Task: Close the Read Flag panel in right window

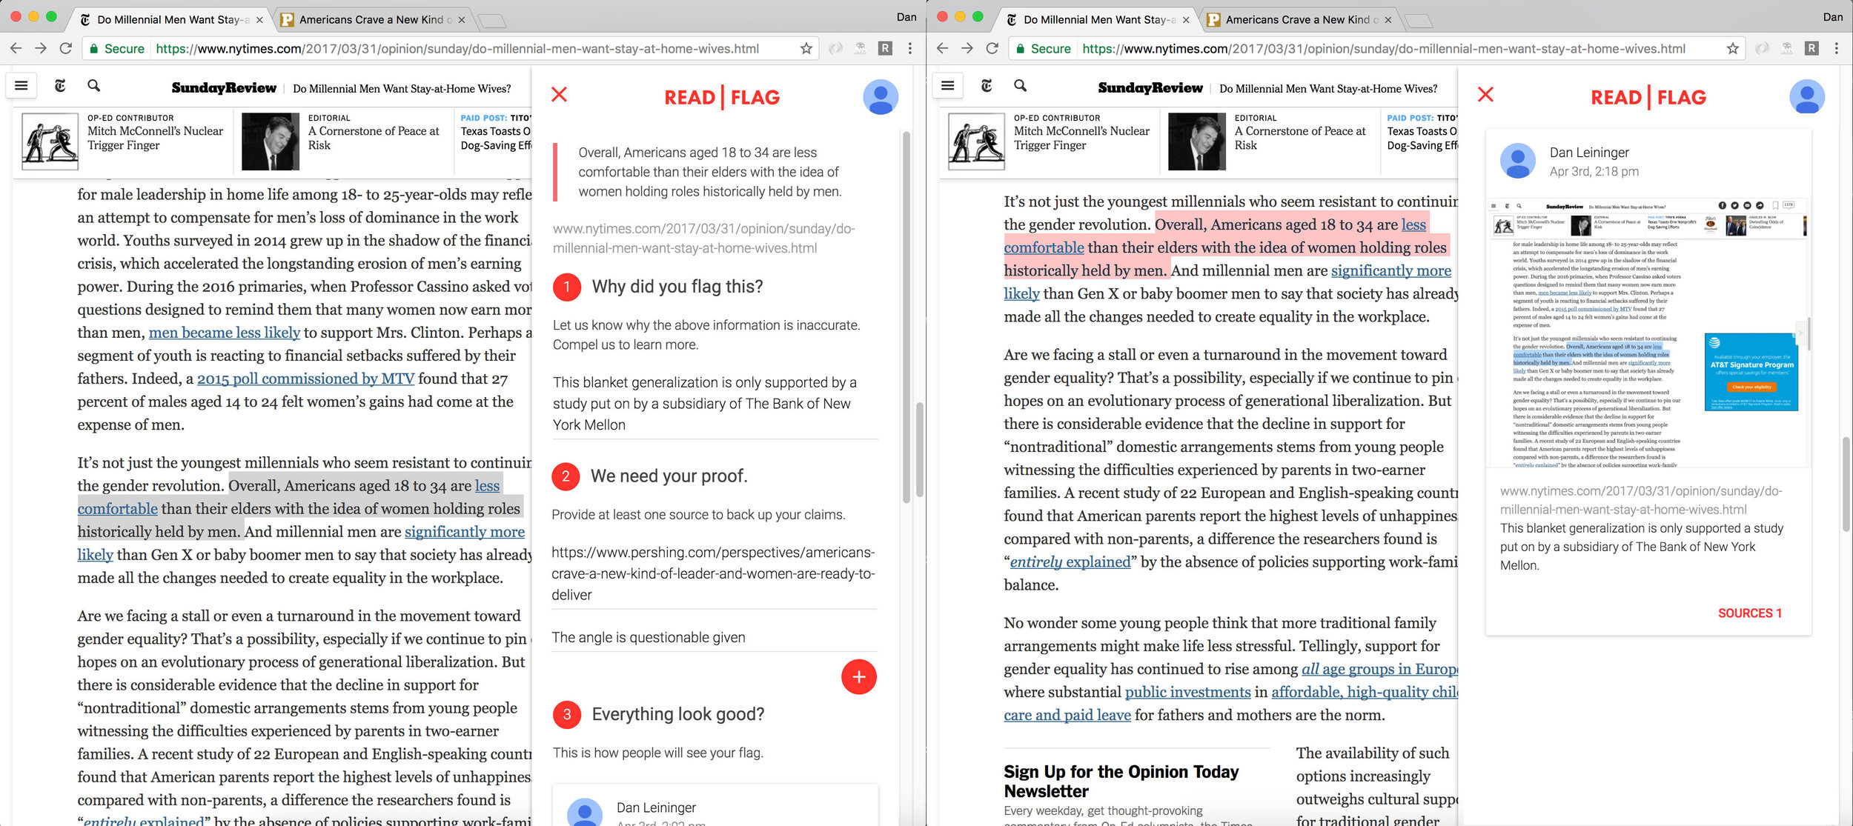Action: click(x=1485, y=95)
